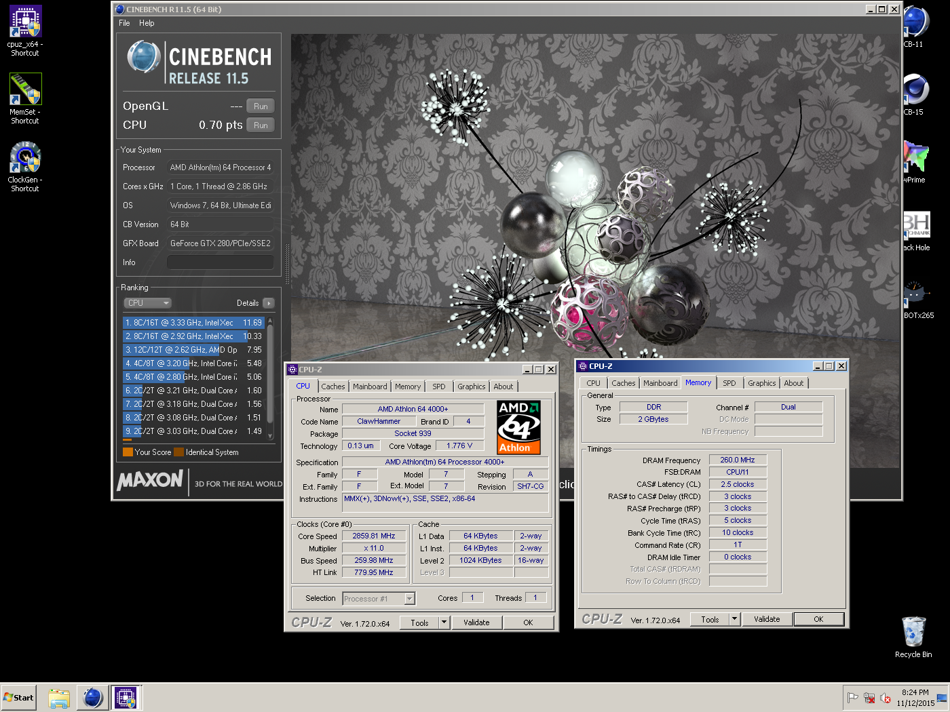The image size is (950, 712).
Task: Switch to Caches tab in left CPU-Z
Action: (333, 387)
